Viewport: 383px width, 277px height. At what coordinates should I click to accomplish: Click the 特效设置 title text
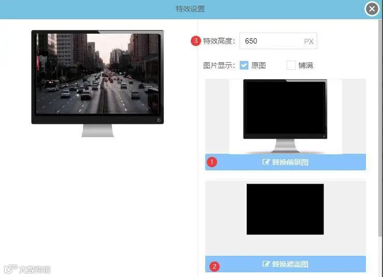point(190,9)
